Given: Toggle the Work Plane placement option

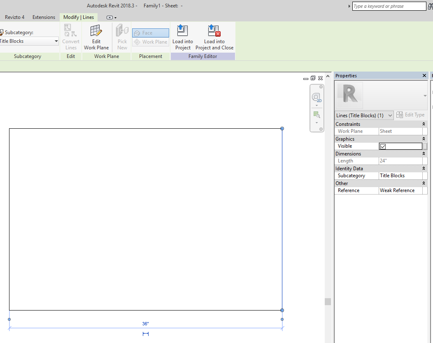Looking at the screenshot, I should pyautogui.click(x=151, y=42).
